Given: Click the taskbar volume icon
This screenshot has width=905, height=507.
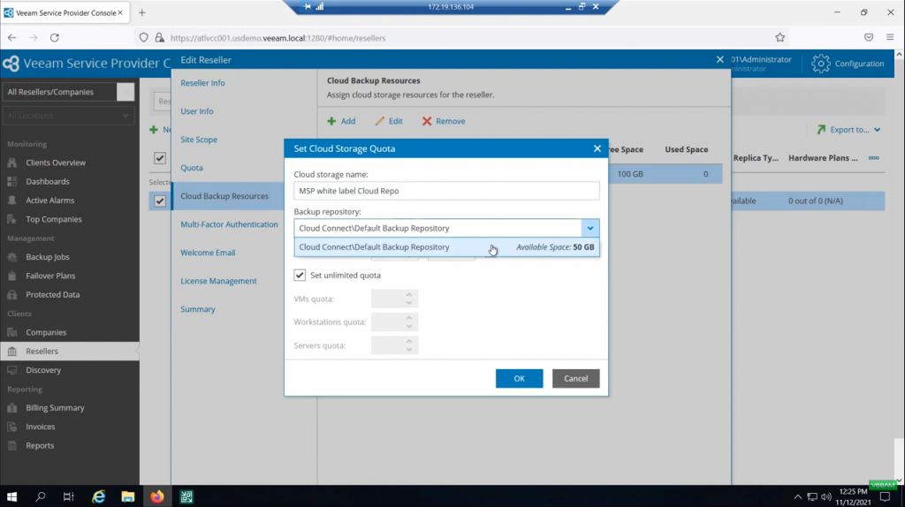Looking at the screenshot, I should tap(826, 496).
